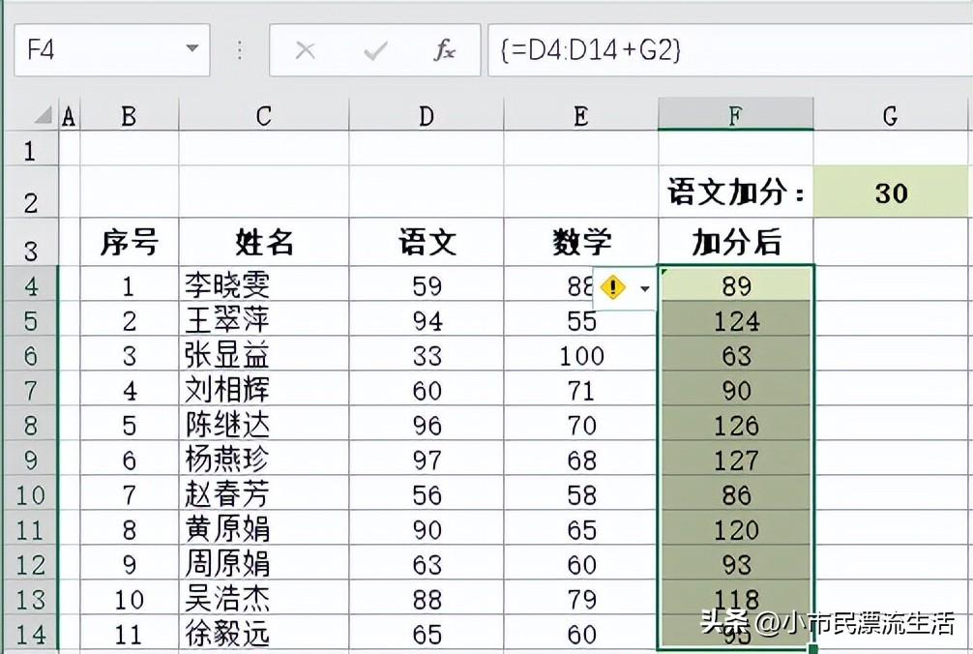
Task: Select row 7 header
Action: point(30,390)
